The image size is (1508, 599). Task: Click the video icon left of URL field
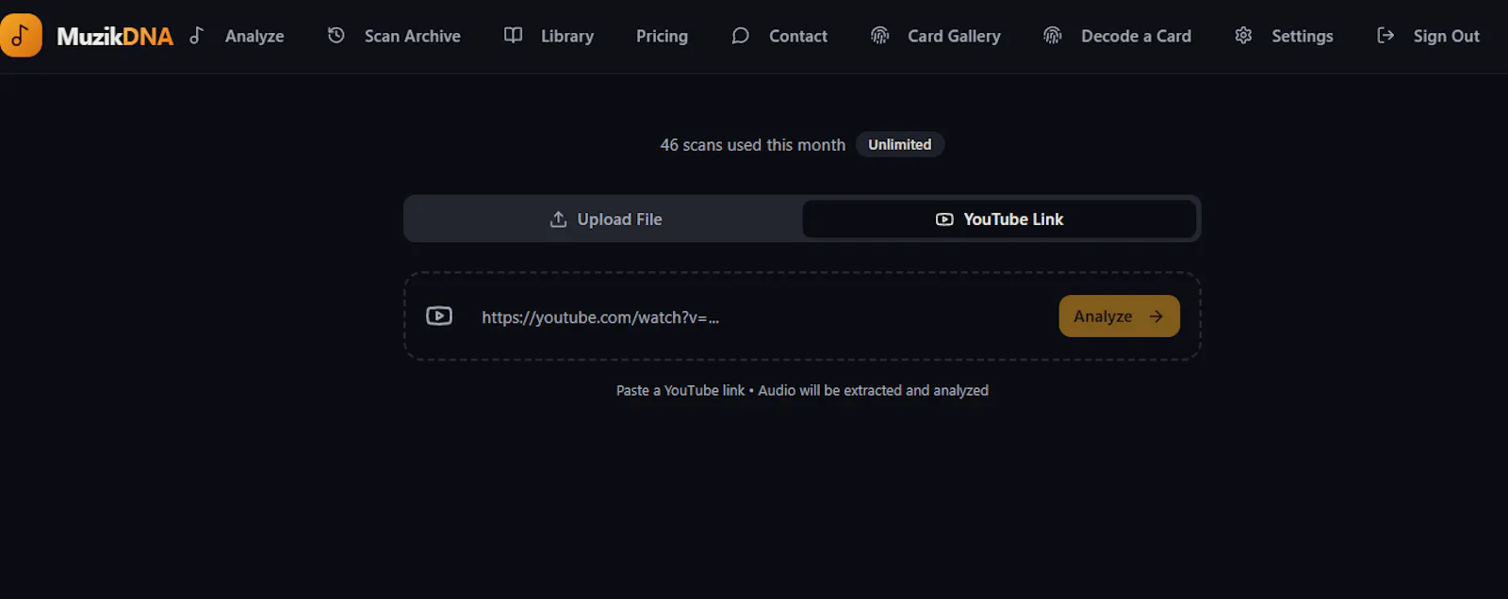439,316
